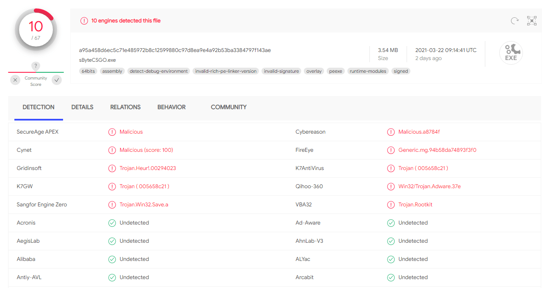Open the DETECTION tab
Image resolution: width=542 pixels, height=288 pixels.
pos(39,107)
